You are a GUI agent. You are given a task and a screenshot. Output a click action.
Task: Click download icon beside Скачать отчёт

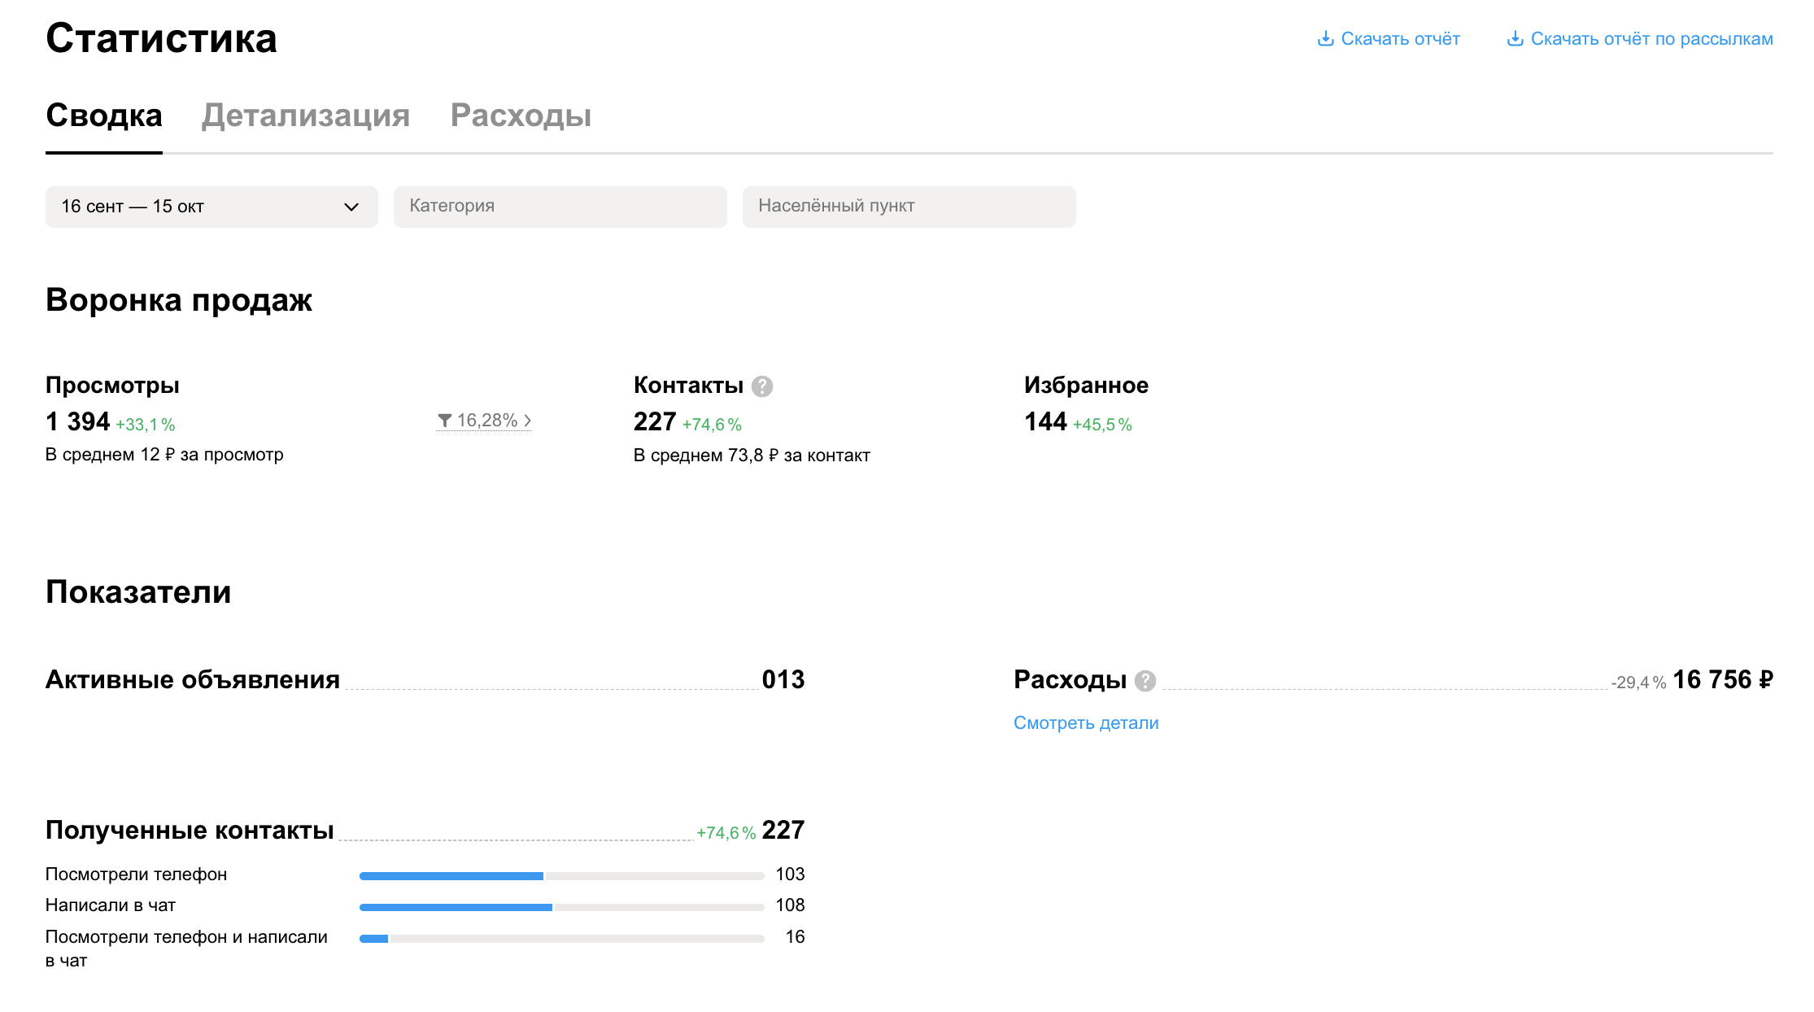coord(1325,39)
